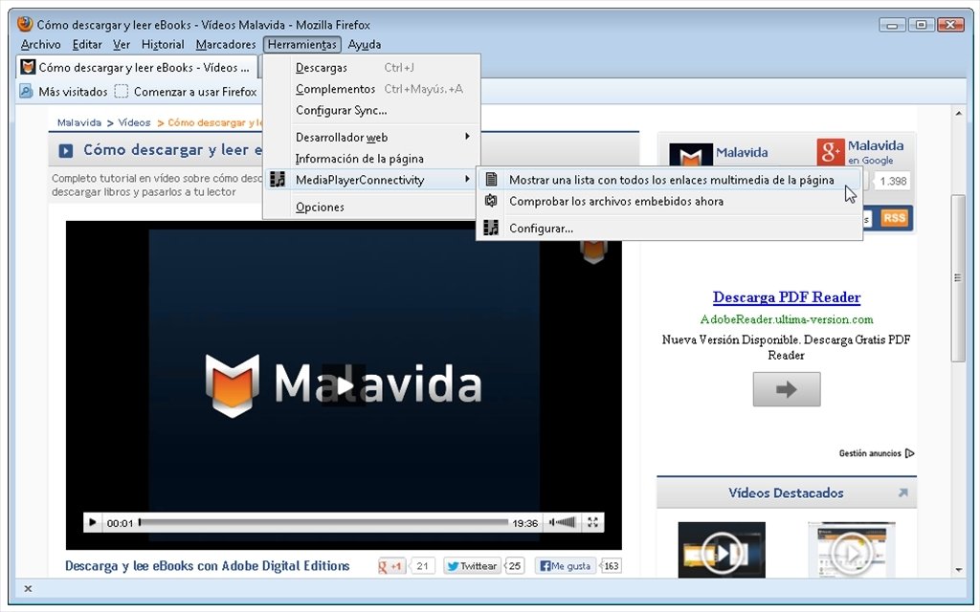Click arrow icon in Vídeos Destacados header
This screenshot has height=612, width=980.
(x=902, y=492)
